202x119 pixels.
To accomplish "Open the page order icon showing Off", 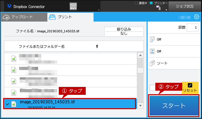I will click(152, 51).
